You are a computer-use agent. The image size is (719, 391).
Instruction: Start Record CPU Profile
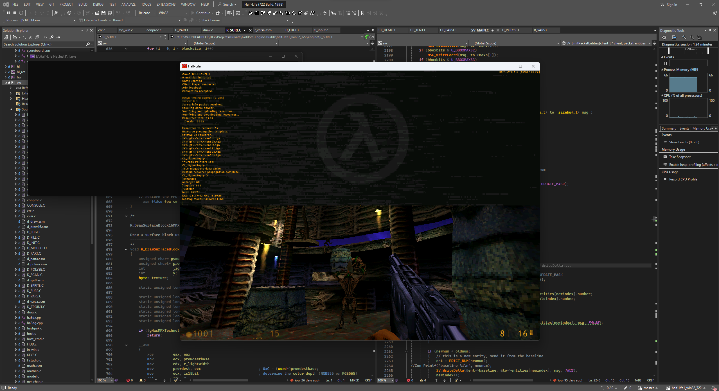coord(680,179)
